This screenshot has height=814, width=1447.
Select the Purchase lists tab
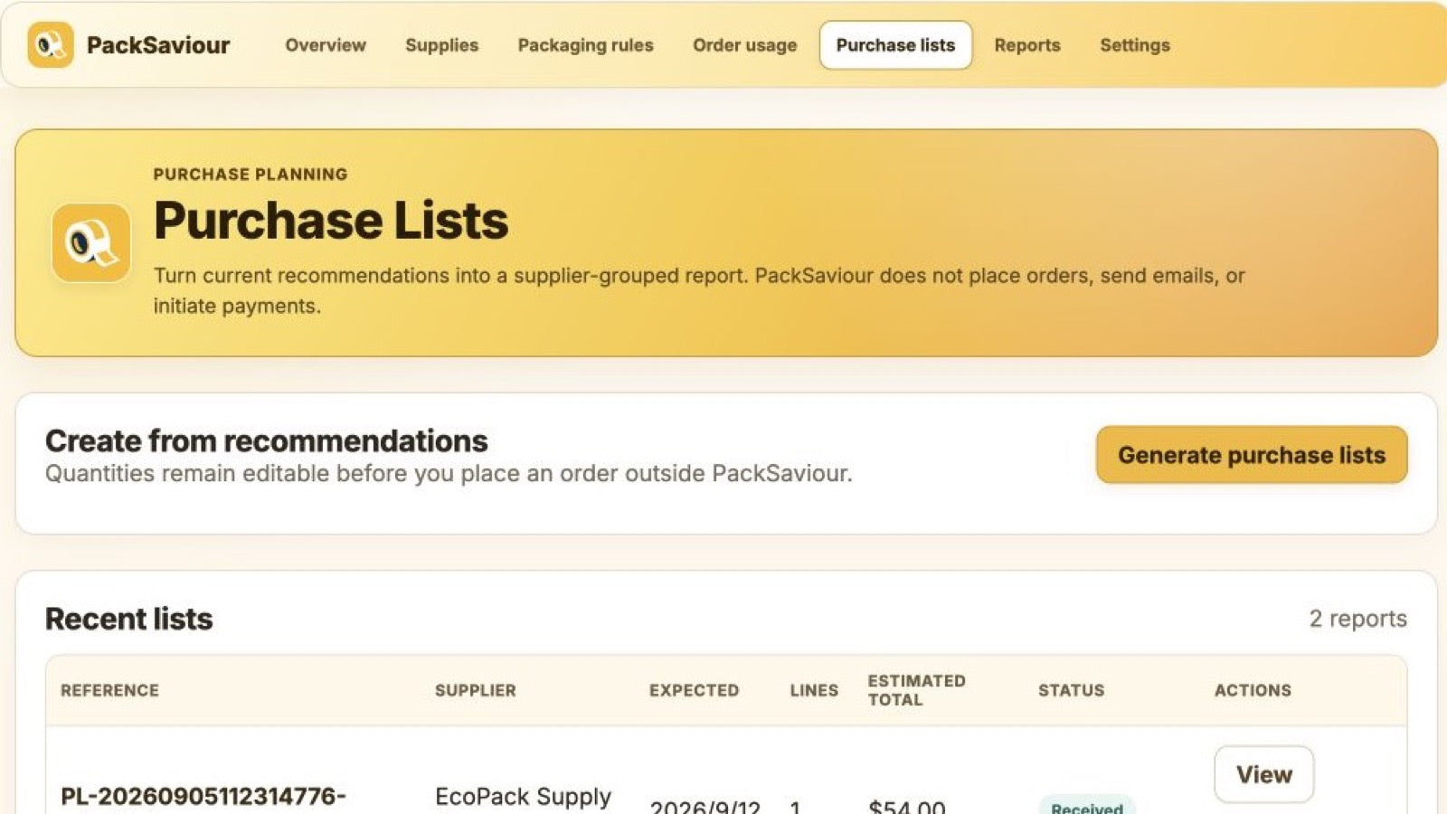tap(895, 45)
